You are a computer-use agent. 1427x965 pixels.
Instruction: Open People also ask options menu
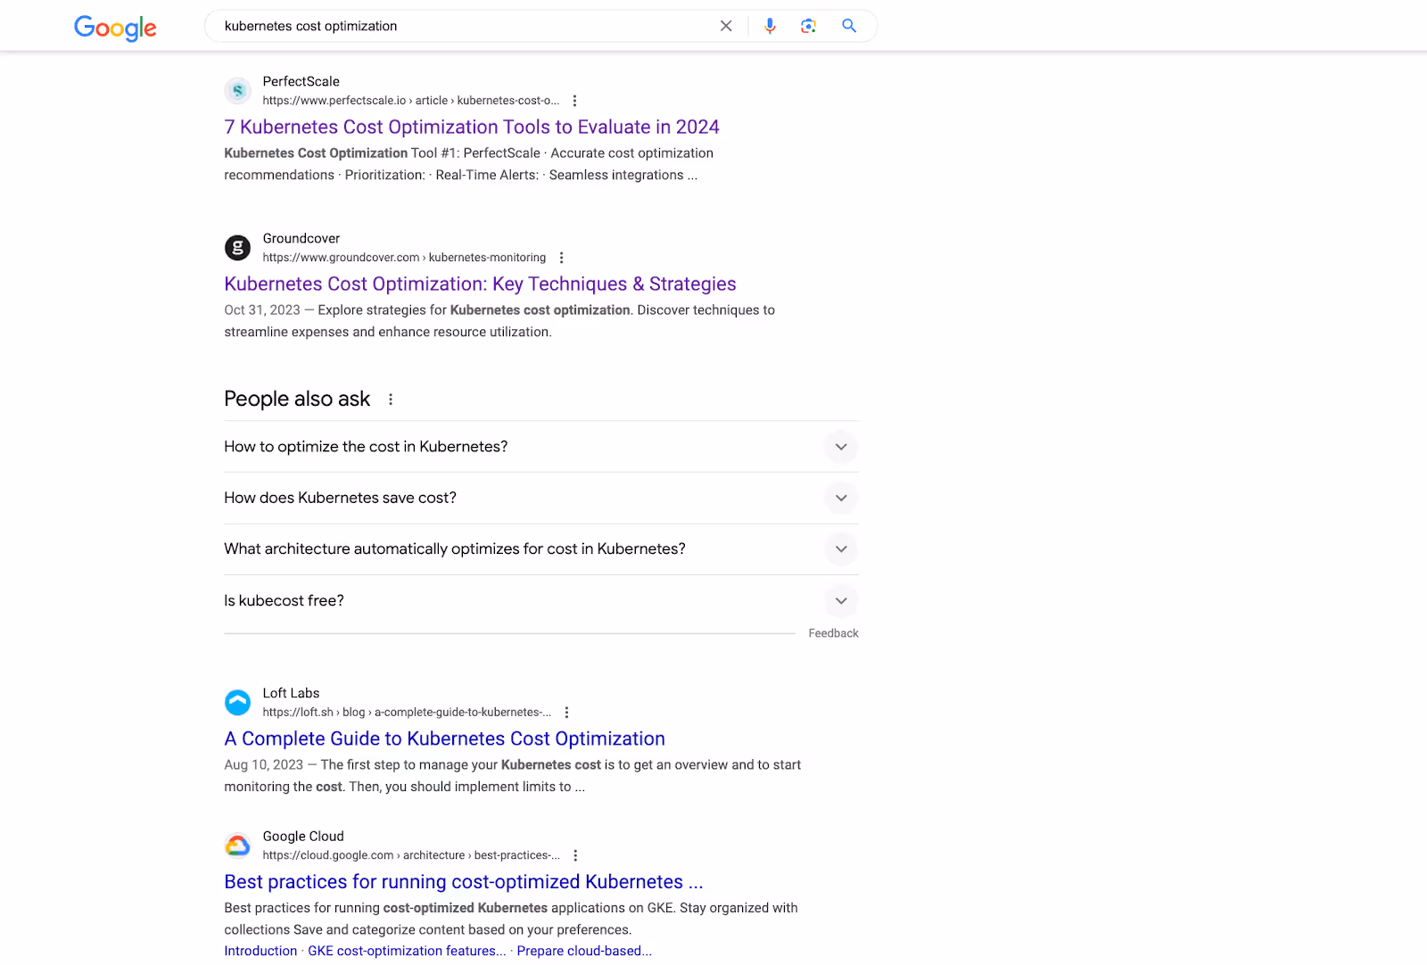click(391, 400)
